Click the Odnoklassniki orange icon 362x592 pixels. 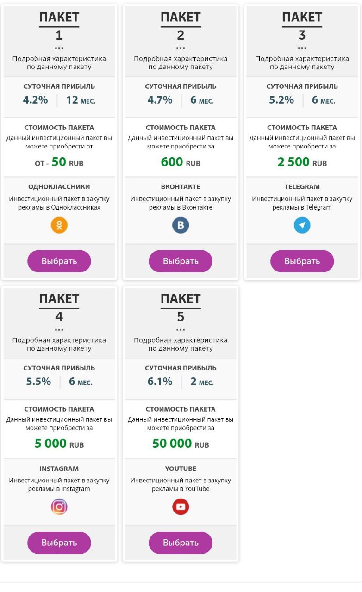(59, 225)
